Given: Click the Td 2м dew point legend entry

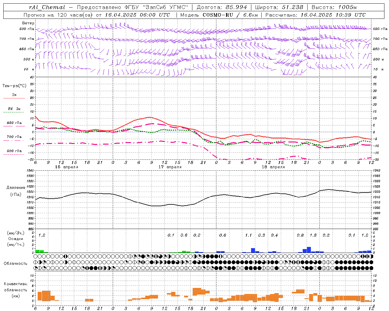Looking at the screenshot, I should pyautogui.click(x=14, y=109).
